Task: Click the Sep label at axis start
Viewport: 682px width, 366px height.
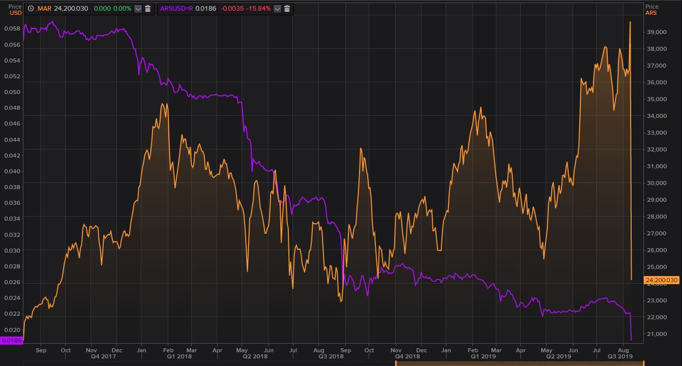Action: [41, 350]
